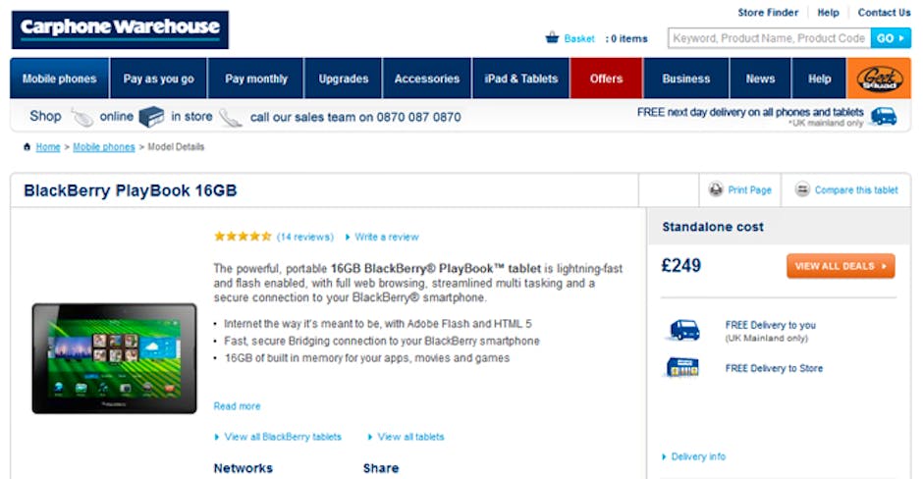Click the Compare this tablet icon

tap(802, 189)
